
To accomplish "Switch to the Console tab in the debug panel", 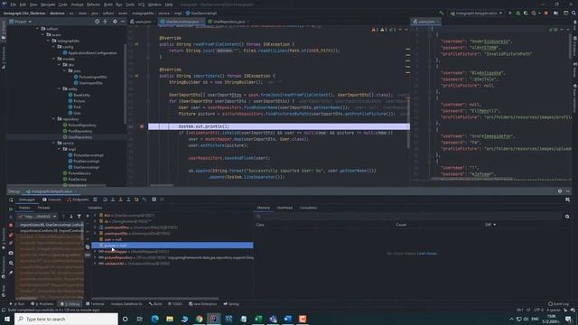I will tap(51, 200).
